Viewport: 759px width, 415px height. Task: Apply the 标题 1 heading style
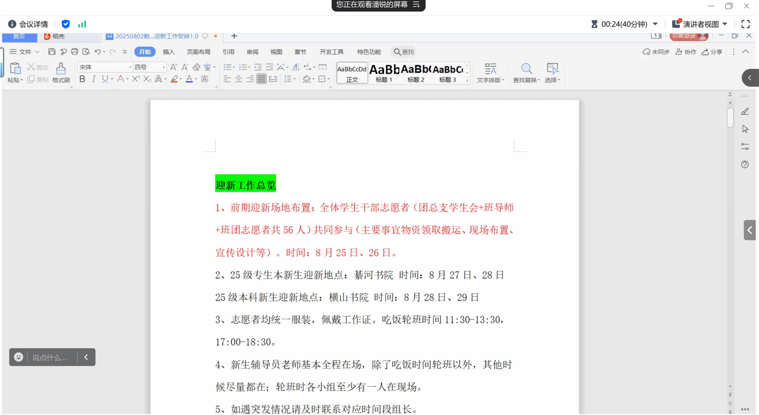[384, 73]
